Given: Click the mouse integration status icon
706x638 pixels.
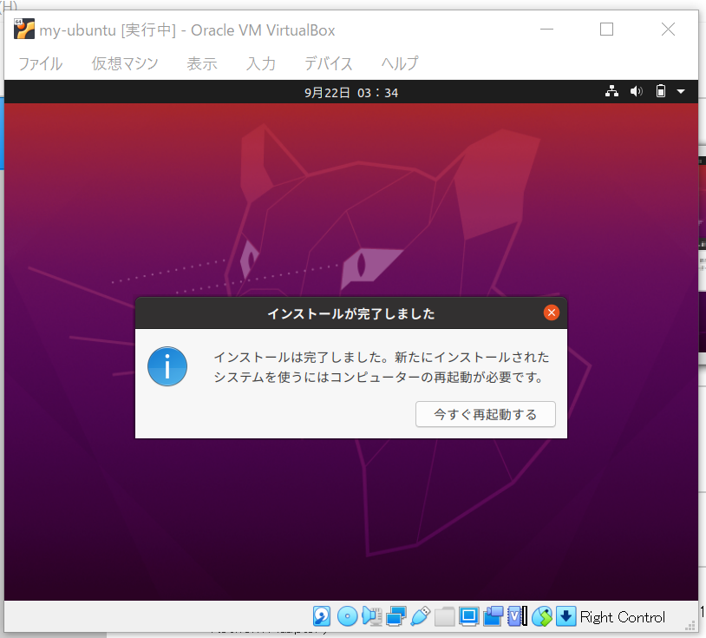Looking at the screenshot, I should click(x=542, y=616).
